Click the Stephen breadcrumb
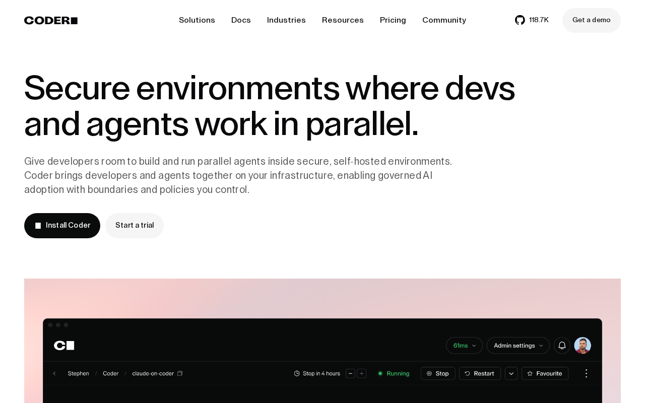This screenshot has width=645, height=403. (x=78, y=373)
